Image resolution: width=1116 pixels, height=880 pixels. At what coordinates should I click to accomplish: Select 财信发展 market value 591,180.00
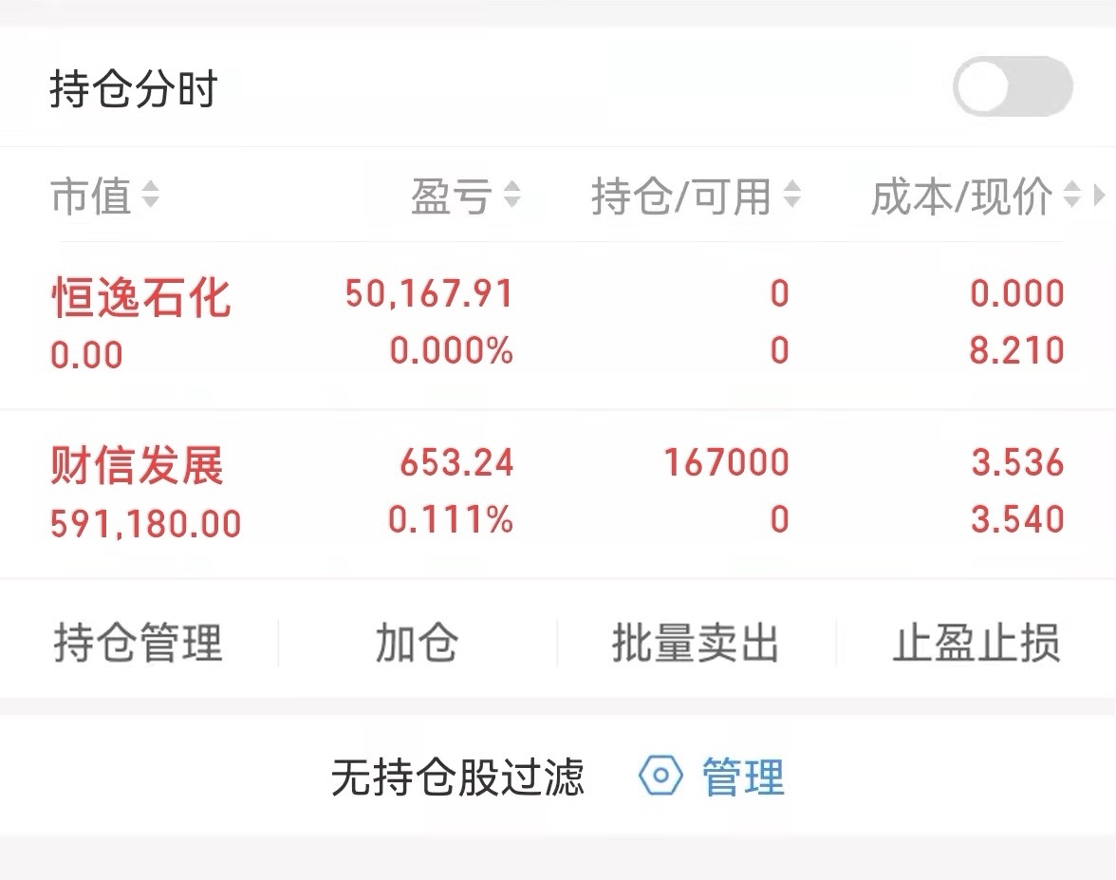tap(146, 524)
